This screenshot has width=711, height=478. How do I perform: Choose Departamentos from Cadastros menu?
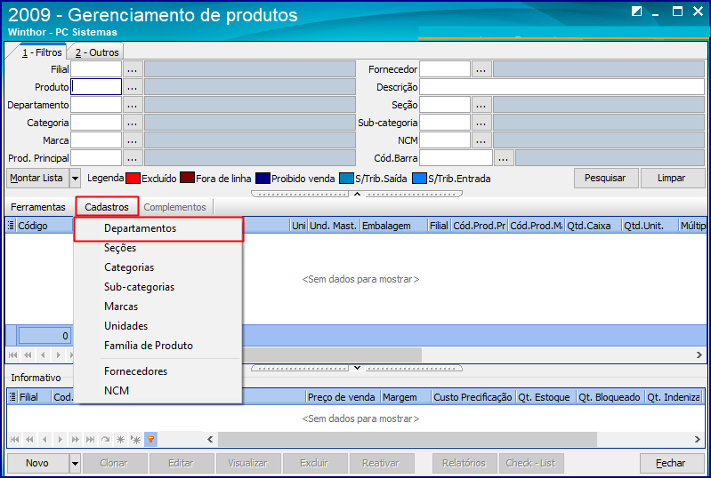point(158,228)
